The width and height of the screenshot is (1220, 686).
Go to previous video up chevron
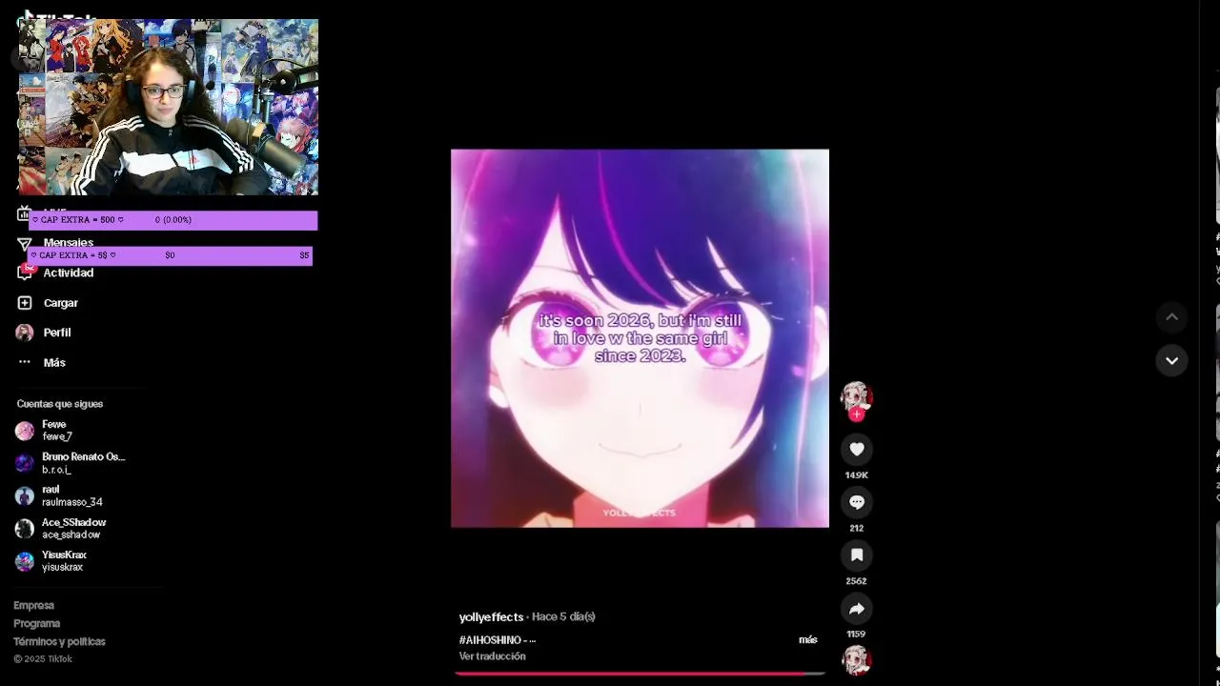1171,317
